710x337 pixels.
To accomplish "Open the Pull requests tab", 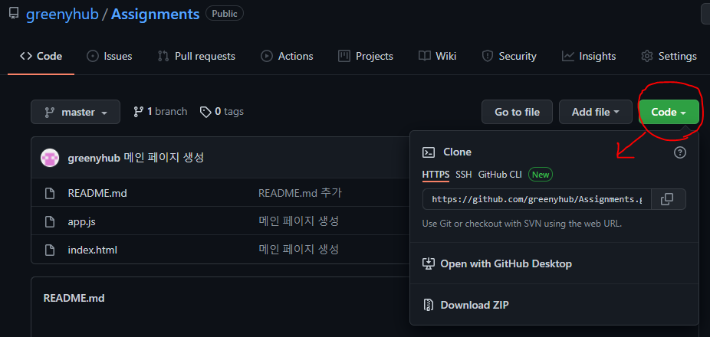I will tap(196, 56).
